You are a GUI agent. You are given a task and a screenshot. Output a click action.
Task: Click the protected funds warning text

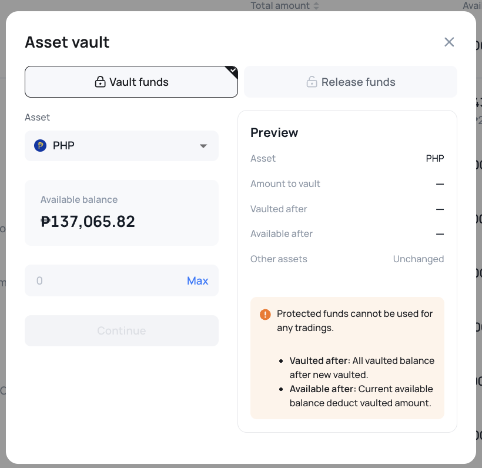(354, 320)
